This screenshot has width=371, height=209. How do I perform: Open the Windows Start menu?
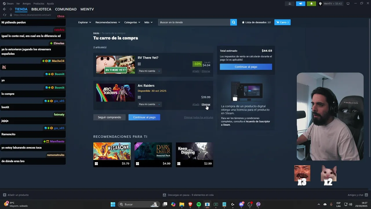[113, 204]
